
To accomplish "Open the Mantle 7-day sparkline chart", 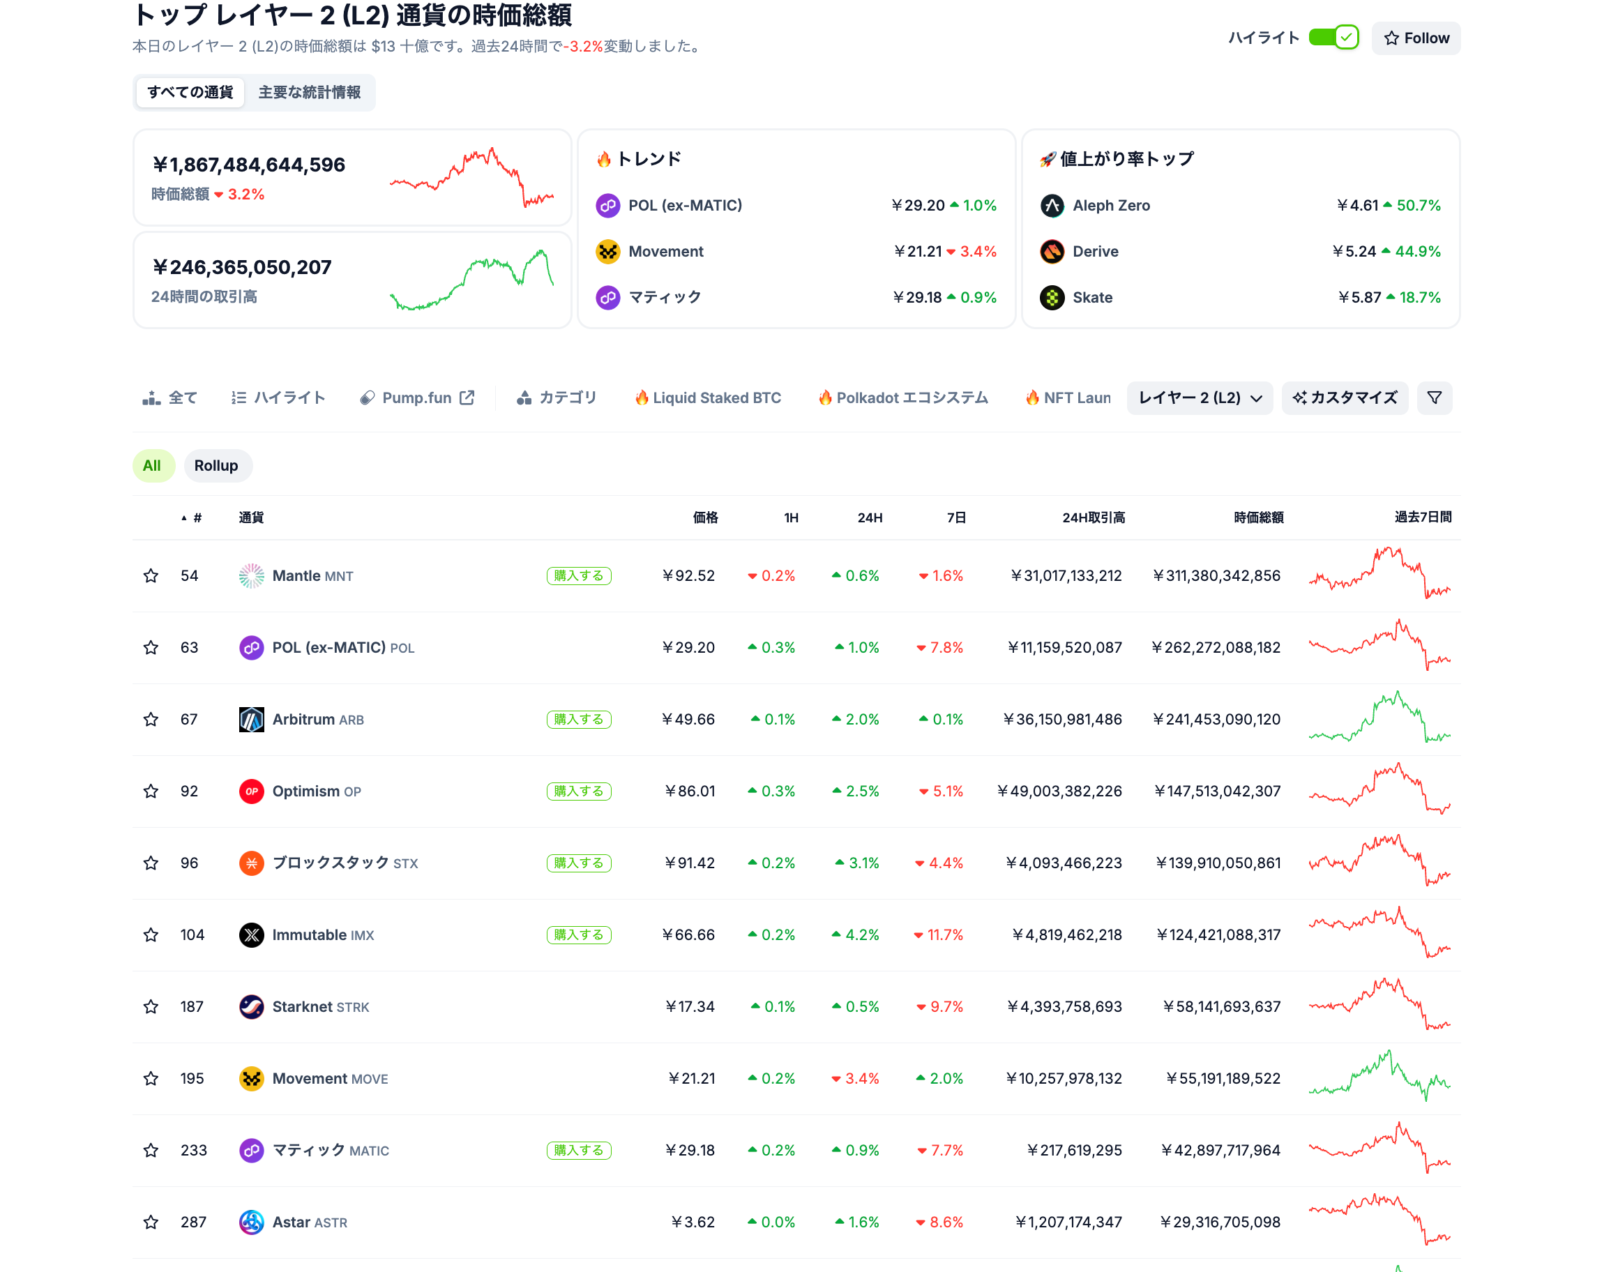I will pos(1379,573).
